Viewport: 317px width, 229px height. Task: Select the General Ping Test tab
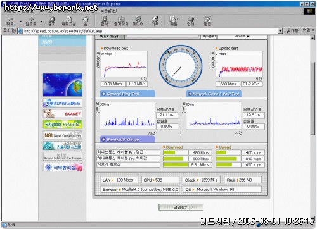(127, 94)
